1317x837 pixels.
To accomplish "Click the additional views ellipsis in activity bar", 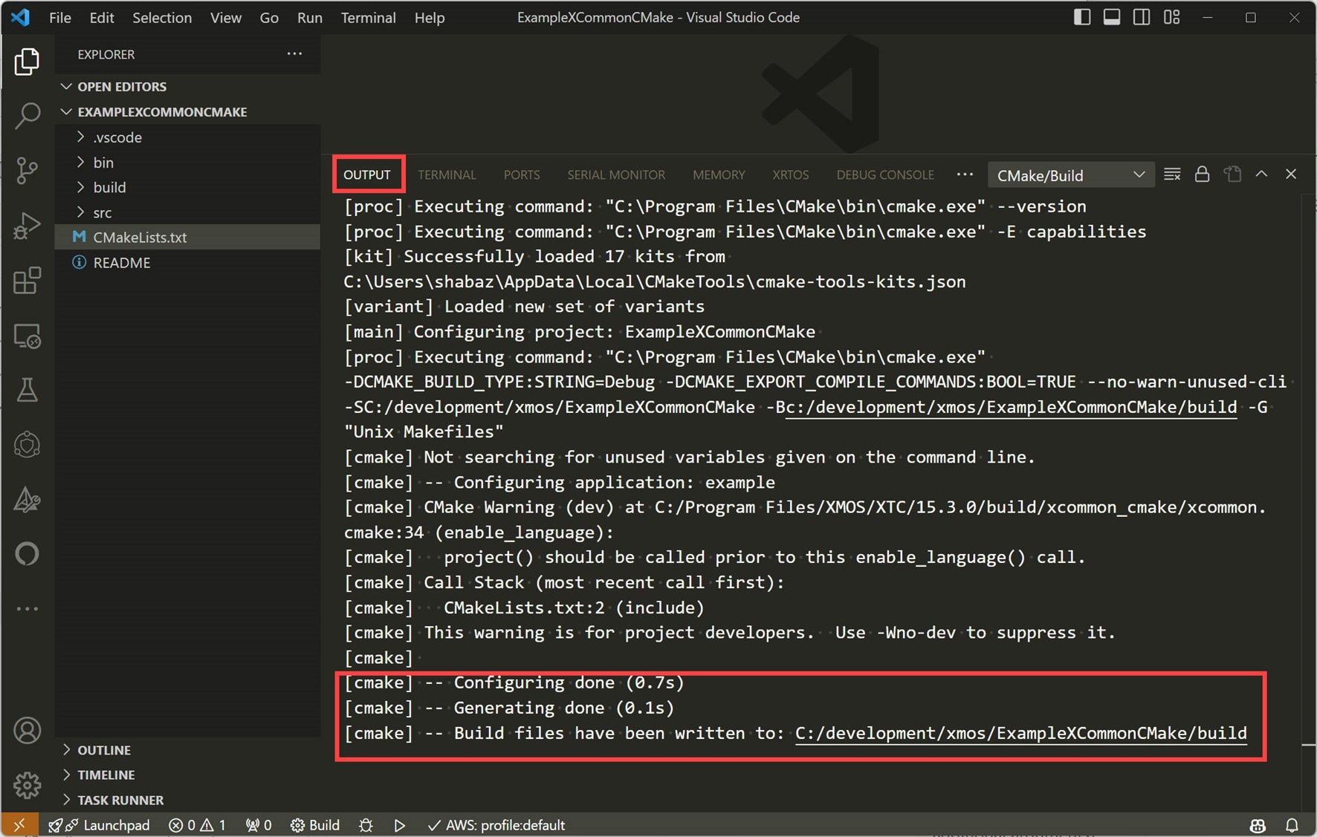I will [27, 609].
